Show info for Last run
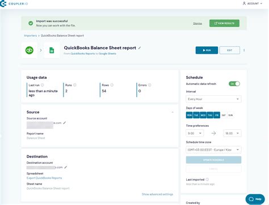Viewport: 269px width, 205px height. 43,85
